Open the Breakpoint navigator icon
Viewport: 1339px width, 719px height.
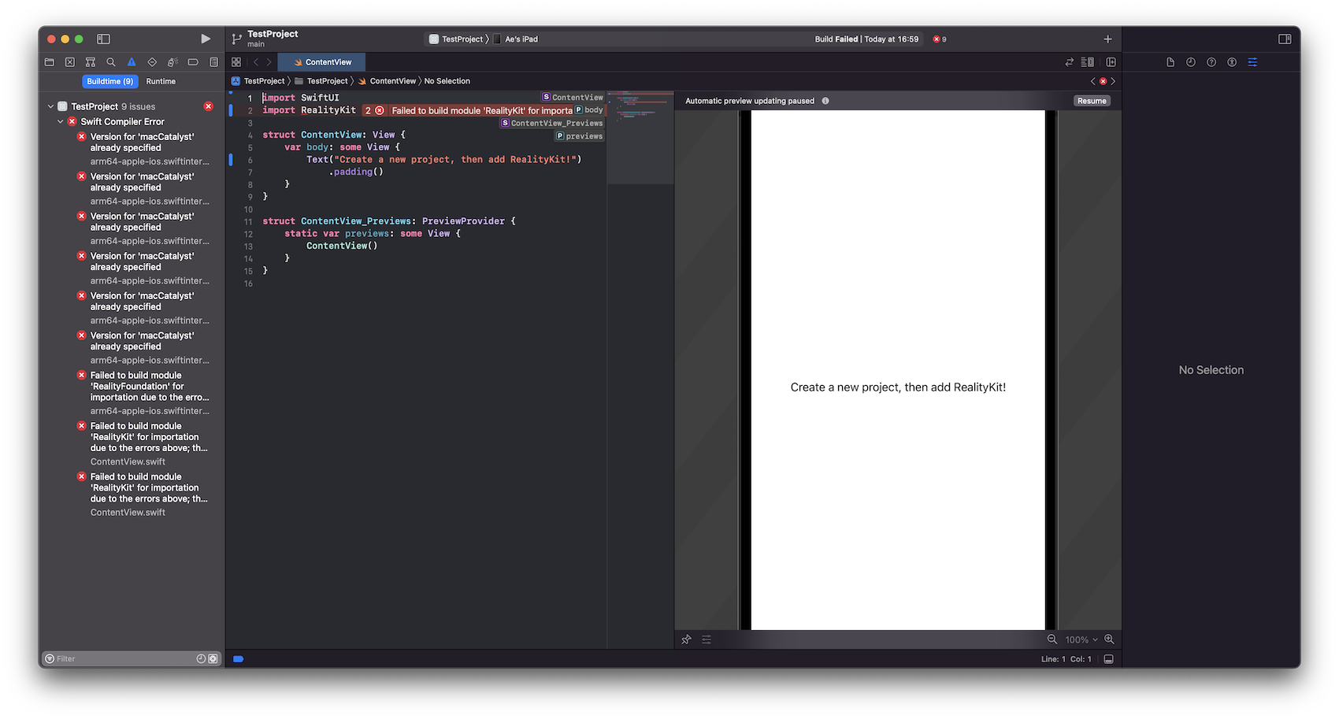tap(193, 62)
